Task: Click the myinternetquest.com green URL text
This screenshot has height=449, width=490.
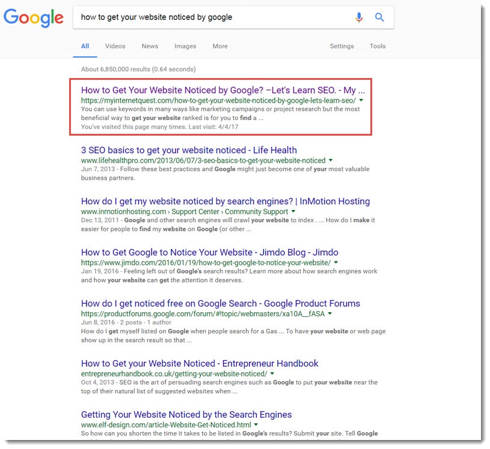Action: [x=218, y=100]
